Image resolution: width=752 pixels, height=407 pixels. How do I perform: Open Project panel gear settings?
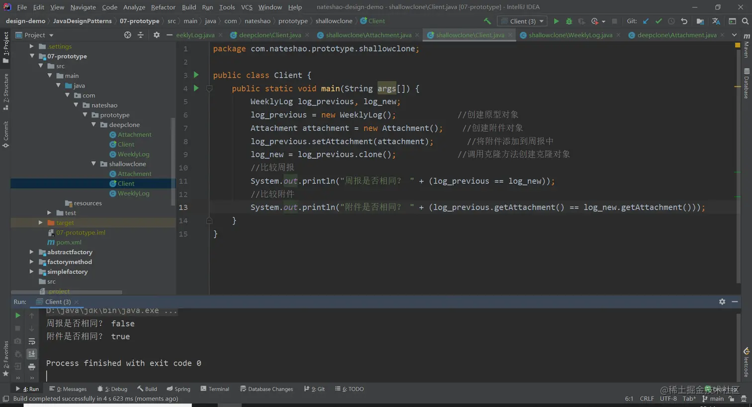pyautogui.click(x=156, y=35)
